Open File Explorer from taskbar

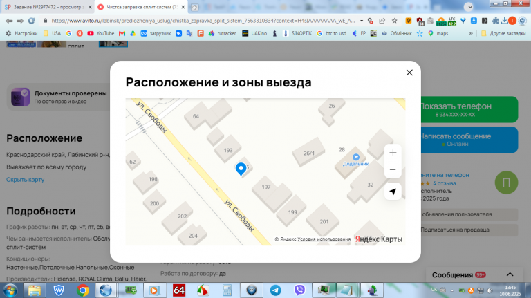click(35, 290)
